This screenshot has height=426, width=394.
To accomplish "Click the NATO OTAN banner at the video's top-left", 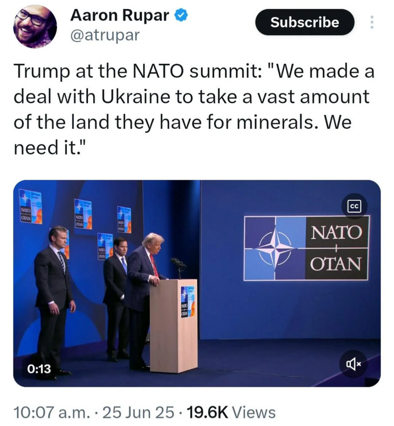I will click(31, 207).
